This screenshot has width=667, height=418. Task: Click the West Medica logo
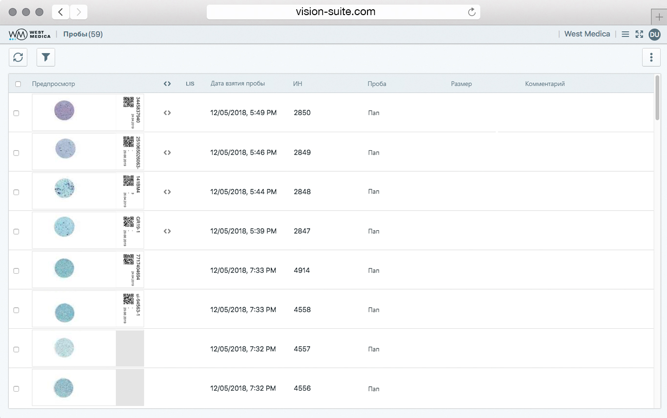[29, 34]
